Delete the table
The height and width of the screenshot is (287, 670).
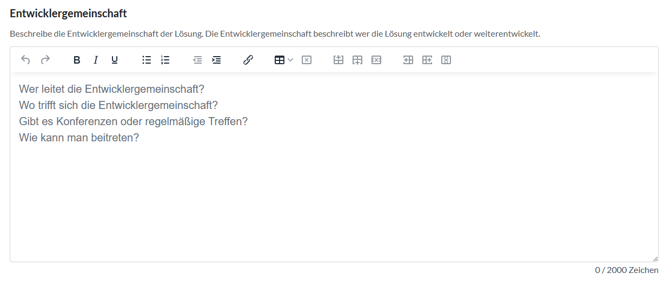point(307,60)
